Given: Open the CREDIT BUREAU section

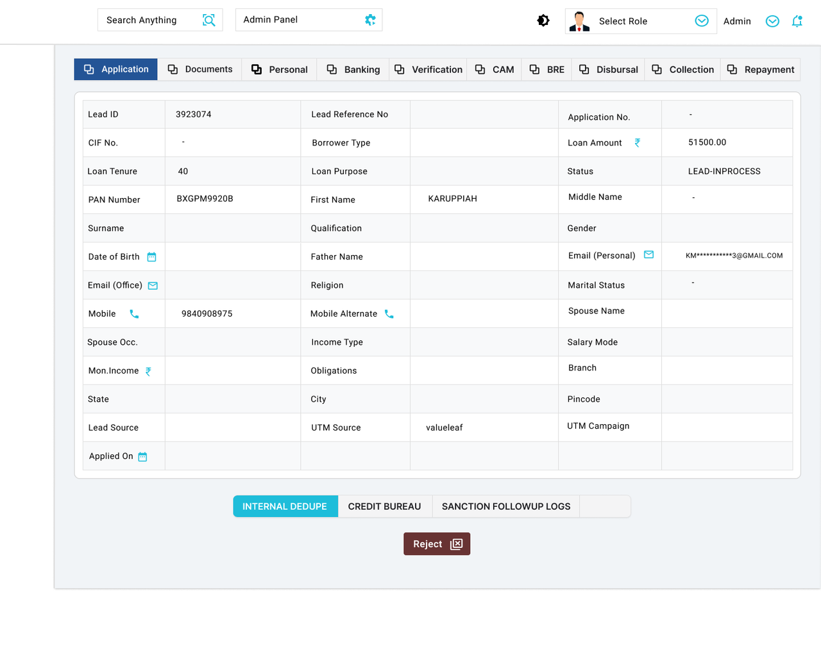Looking at the screenshot, I should 385,506.
